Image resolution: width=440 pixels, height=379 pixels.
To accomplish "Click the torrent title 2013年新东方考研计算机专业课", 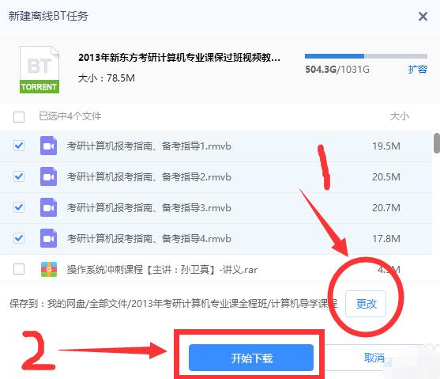I will pyautogui.click(x=179, y=57).
